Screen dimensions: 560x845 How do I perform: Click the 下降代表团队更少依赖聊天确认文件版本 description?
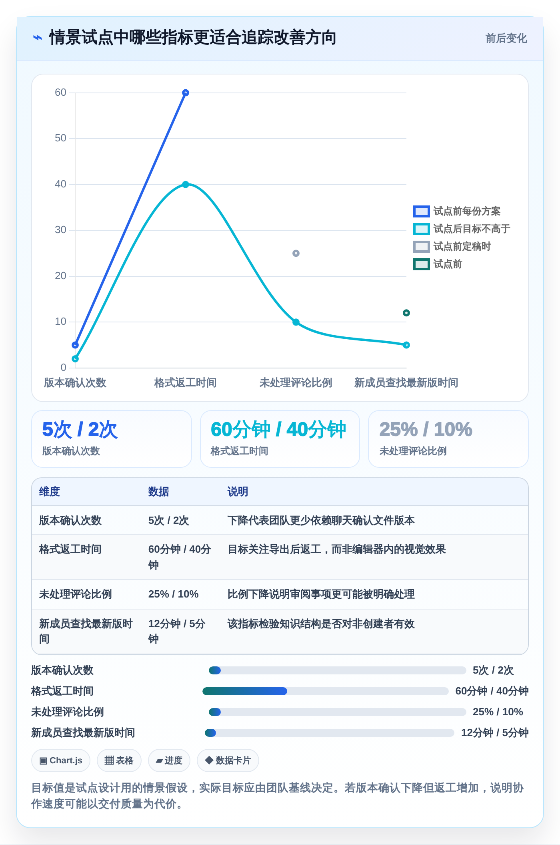(321, 521)
